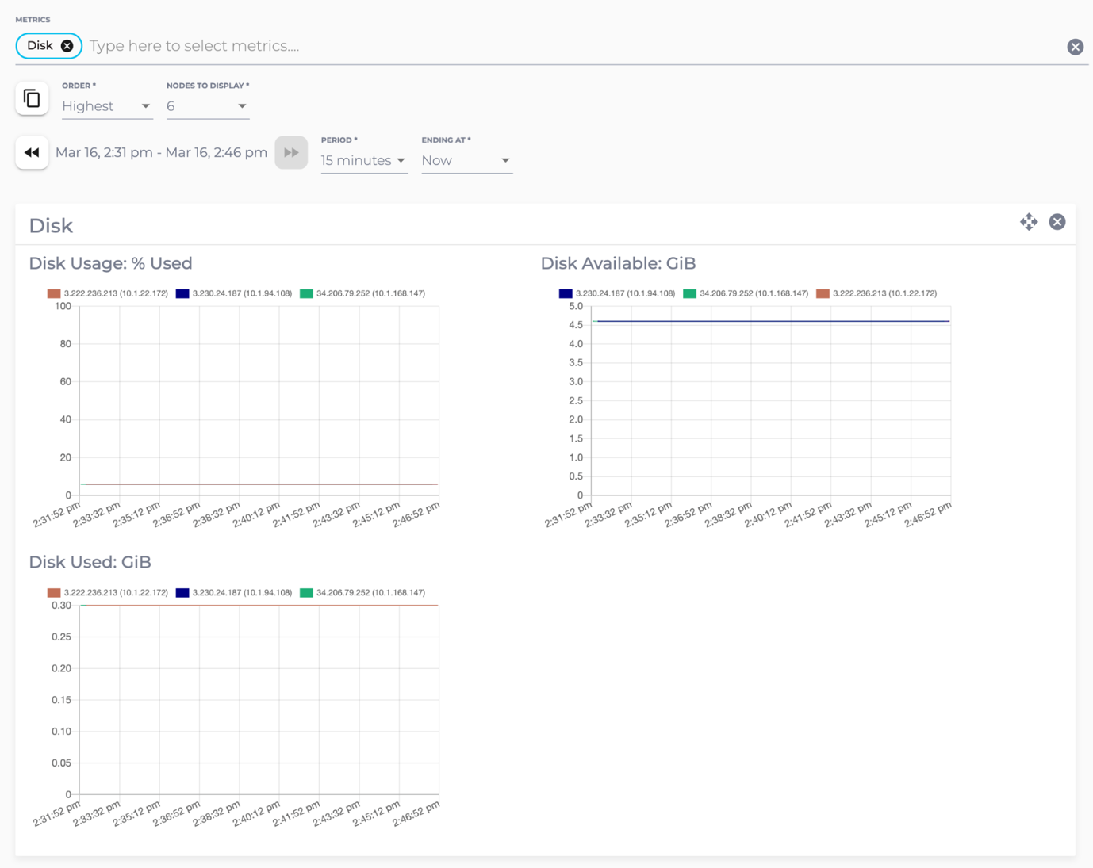Click the Disk Available line in the chart

coord(771,321)
